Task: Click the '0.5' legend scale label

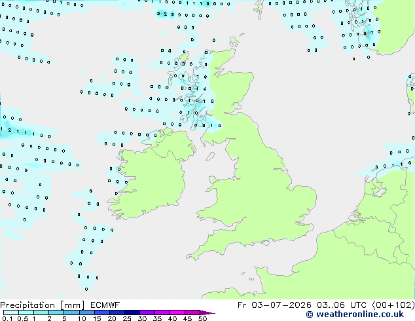Action: (23, 318)
